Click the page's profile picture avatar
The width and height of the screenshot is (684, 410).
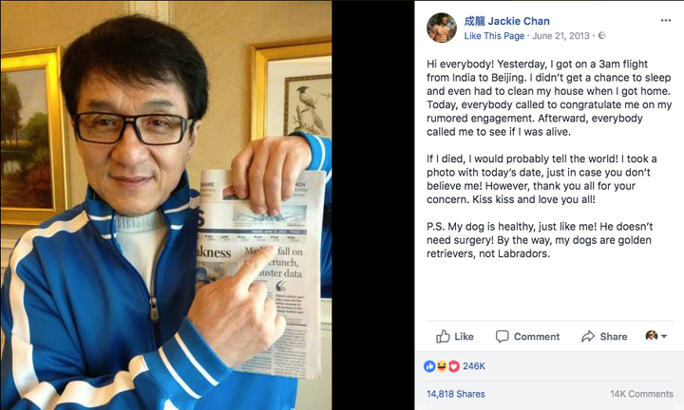pos(442,28)
